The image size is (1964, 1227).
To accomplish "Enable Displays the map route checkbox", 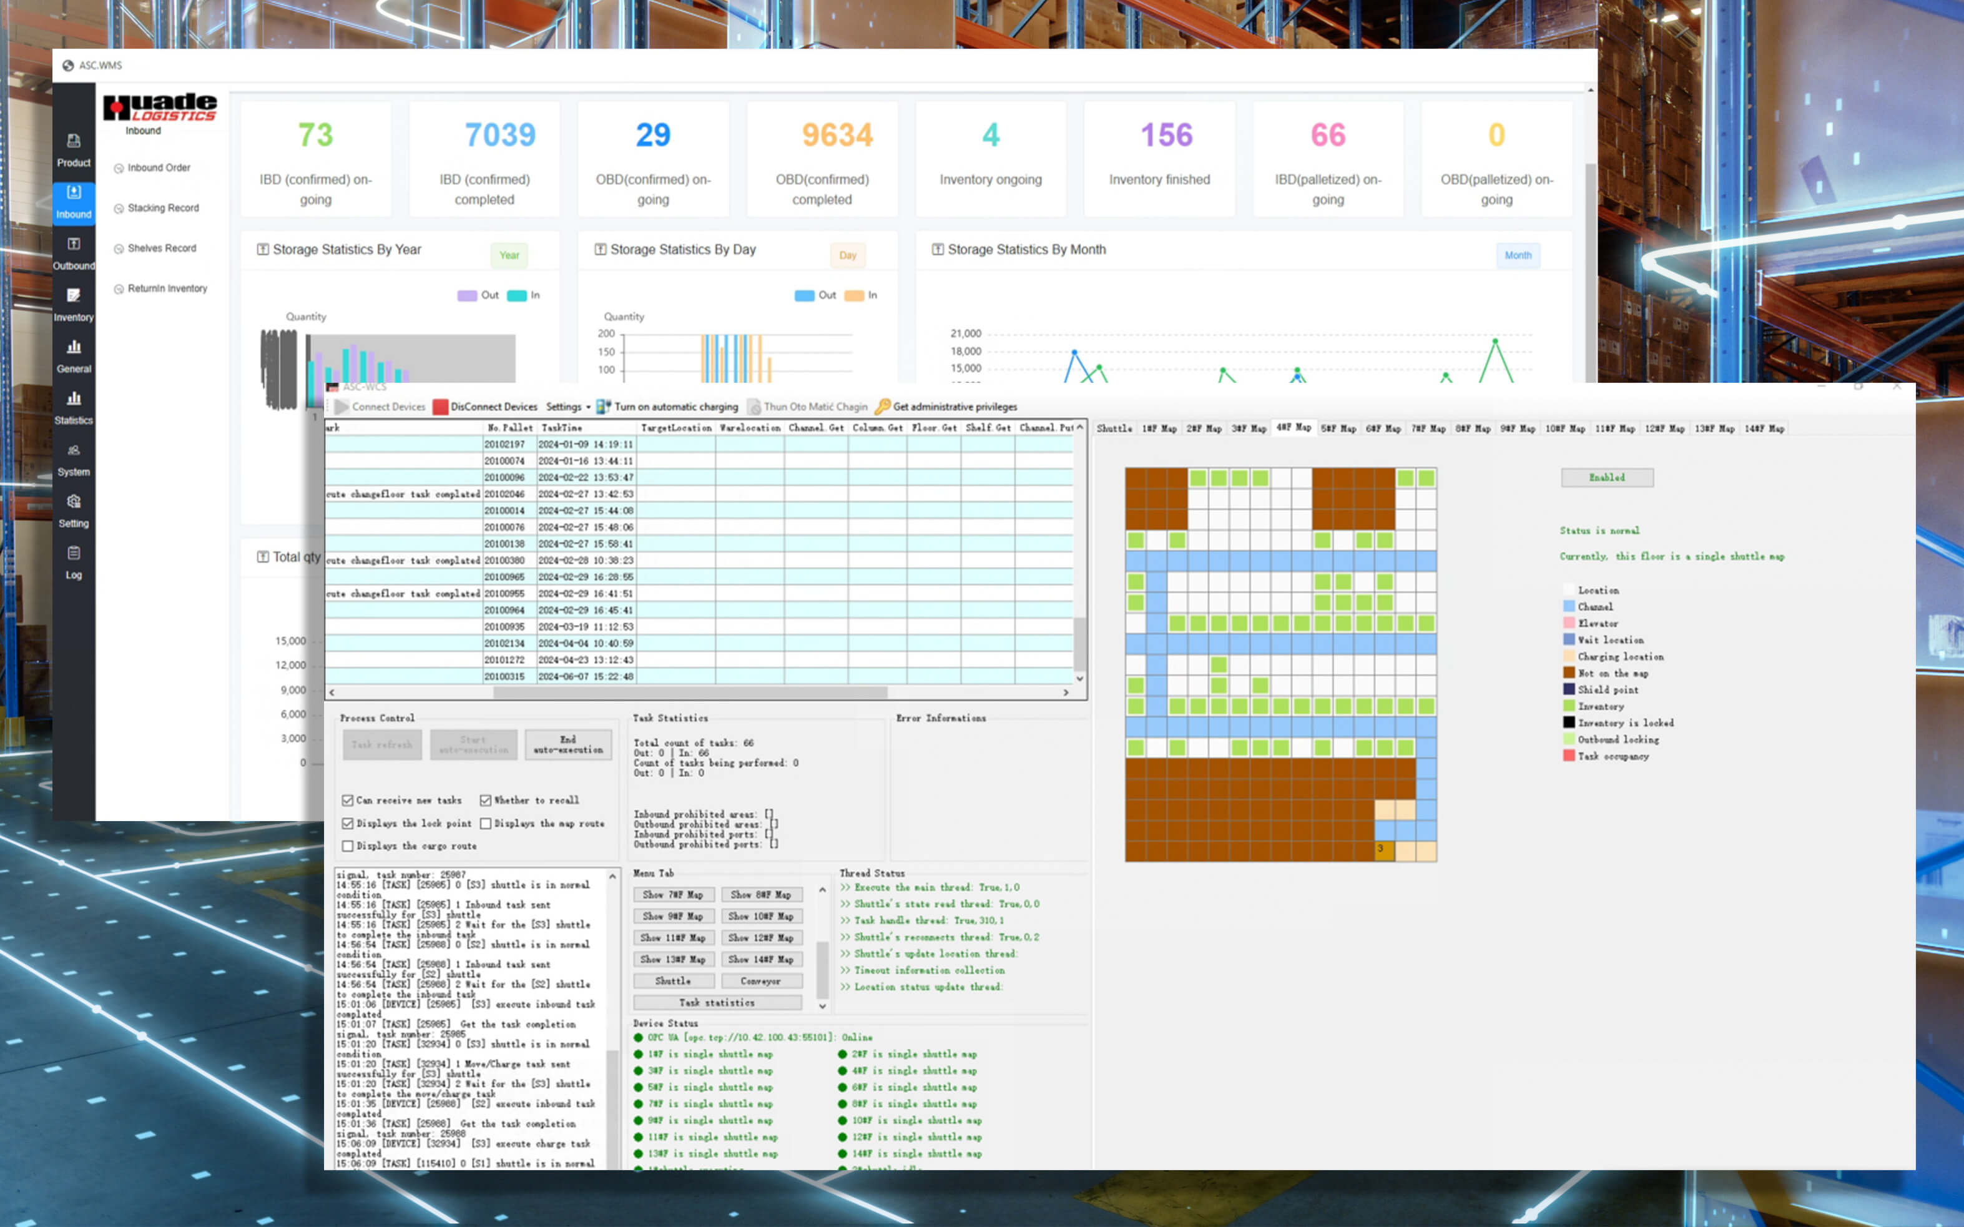I will coord(486,823).
